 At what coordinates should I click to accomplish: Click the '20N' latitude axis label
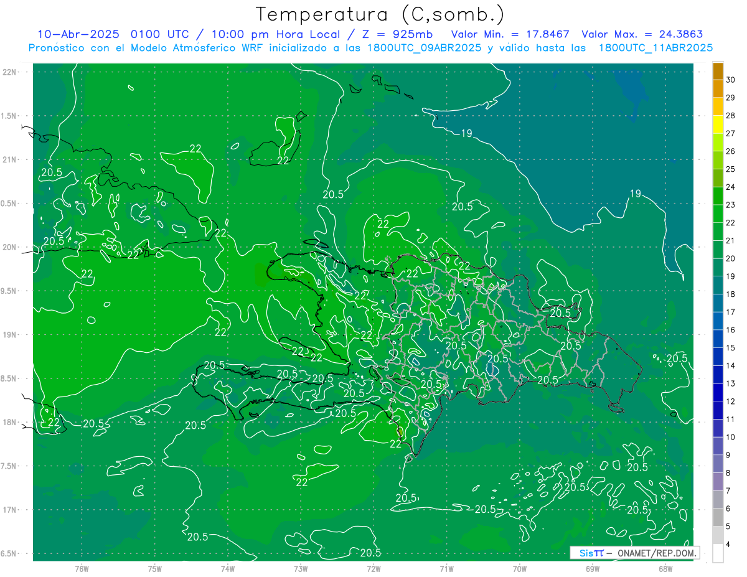tap(9, 247)
